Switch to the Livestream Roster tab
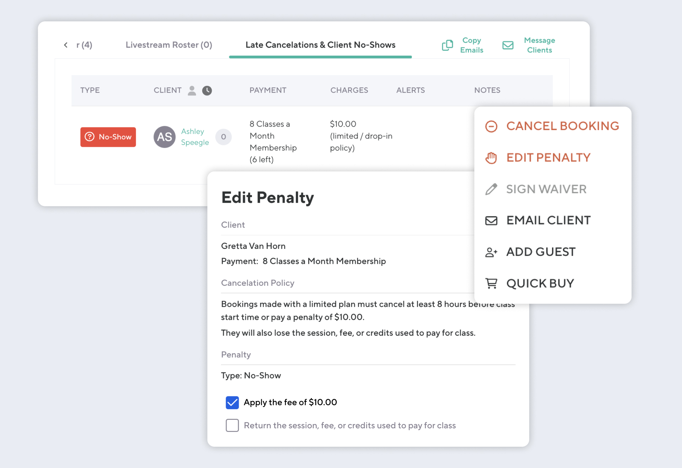The image size is (682, 468). point(169,45)
